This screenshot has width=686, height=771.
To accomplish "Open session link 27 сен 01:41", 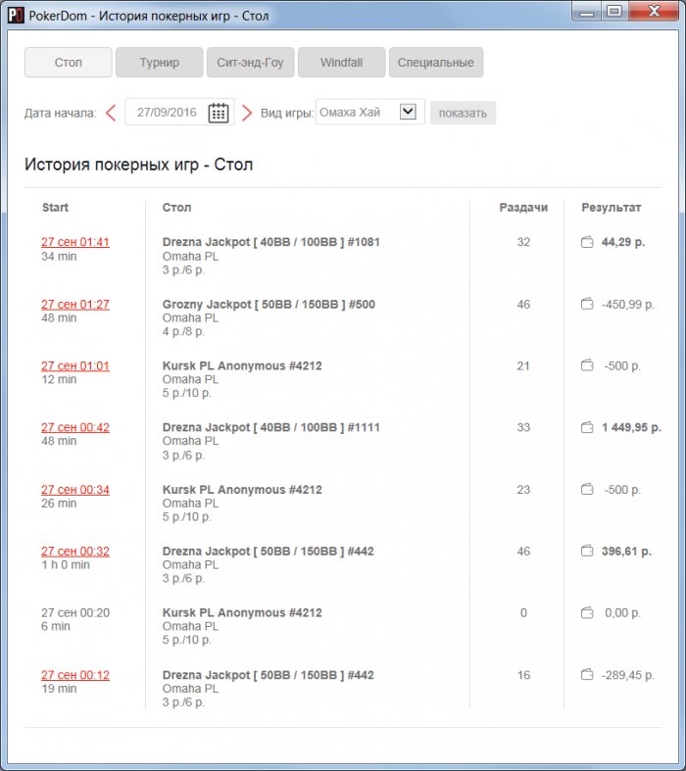I will click(75, 242).
